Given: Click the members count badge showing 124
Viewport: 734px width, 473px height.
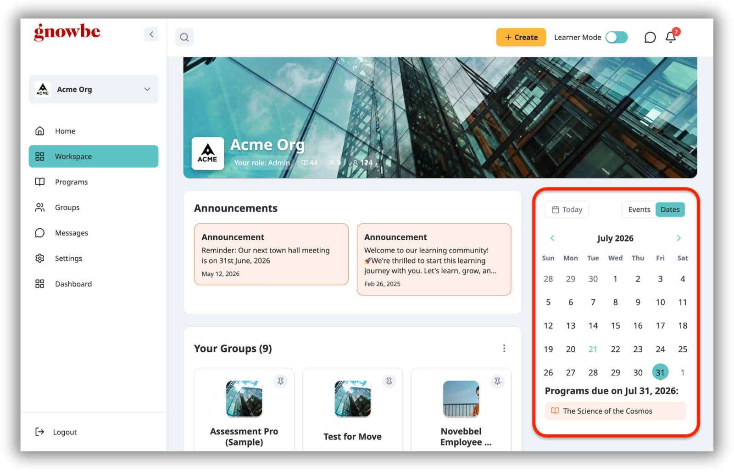Looking at the screenshot, I should (362, 163).
